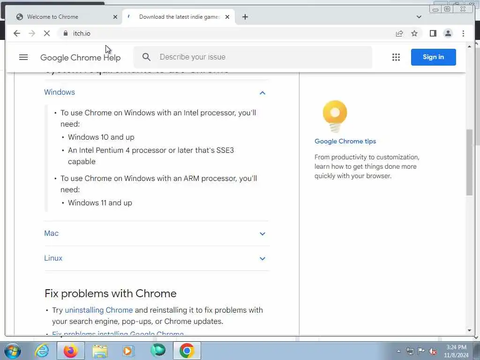Open Firefox from taskbar

click(71, 351)
